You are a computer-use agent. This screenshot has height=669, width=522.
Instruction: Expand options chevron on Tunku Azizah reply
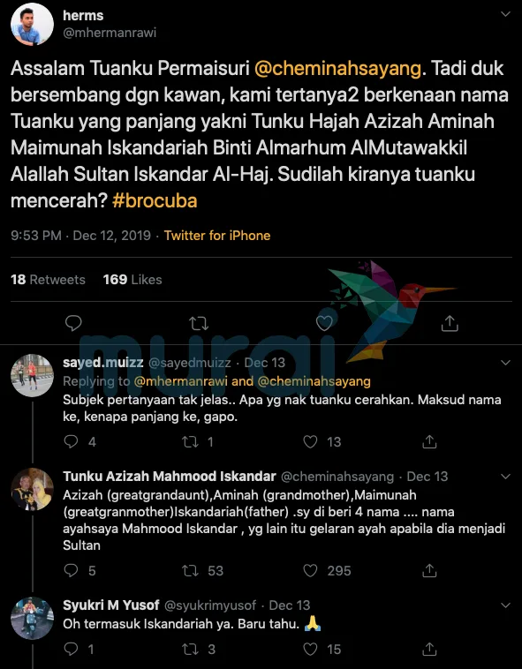coord(505,476)
